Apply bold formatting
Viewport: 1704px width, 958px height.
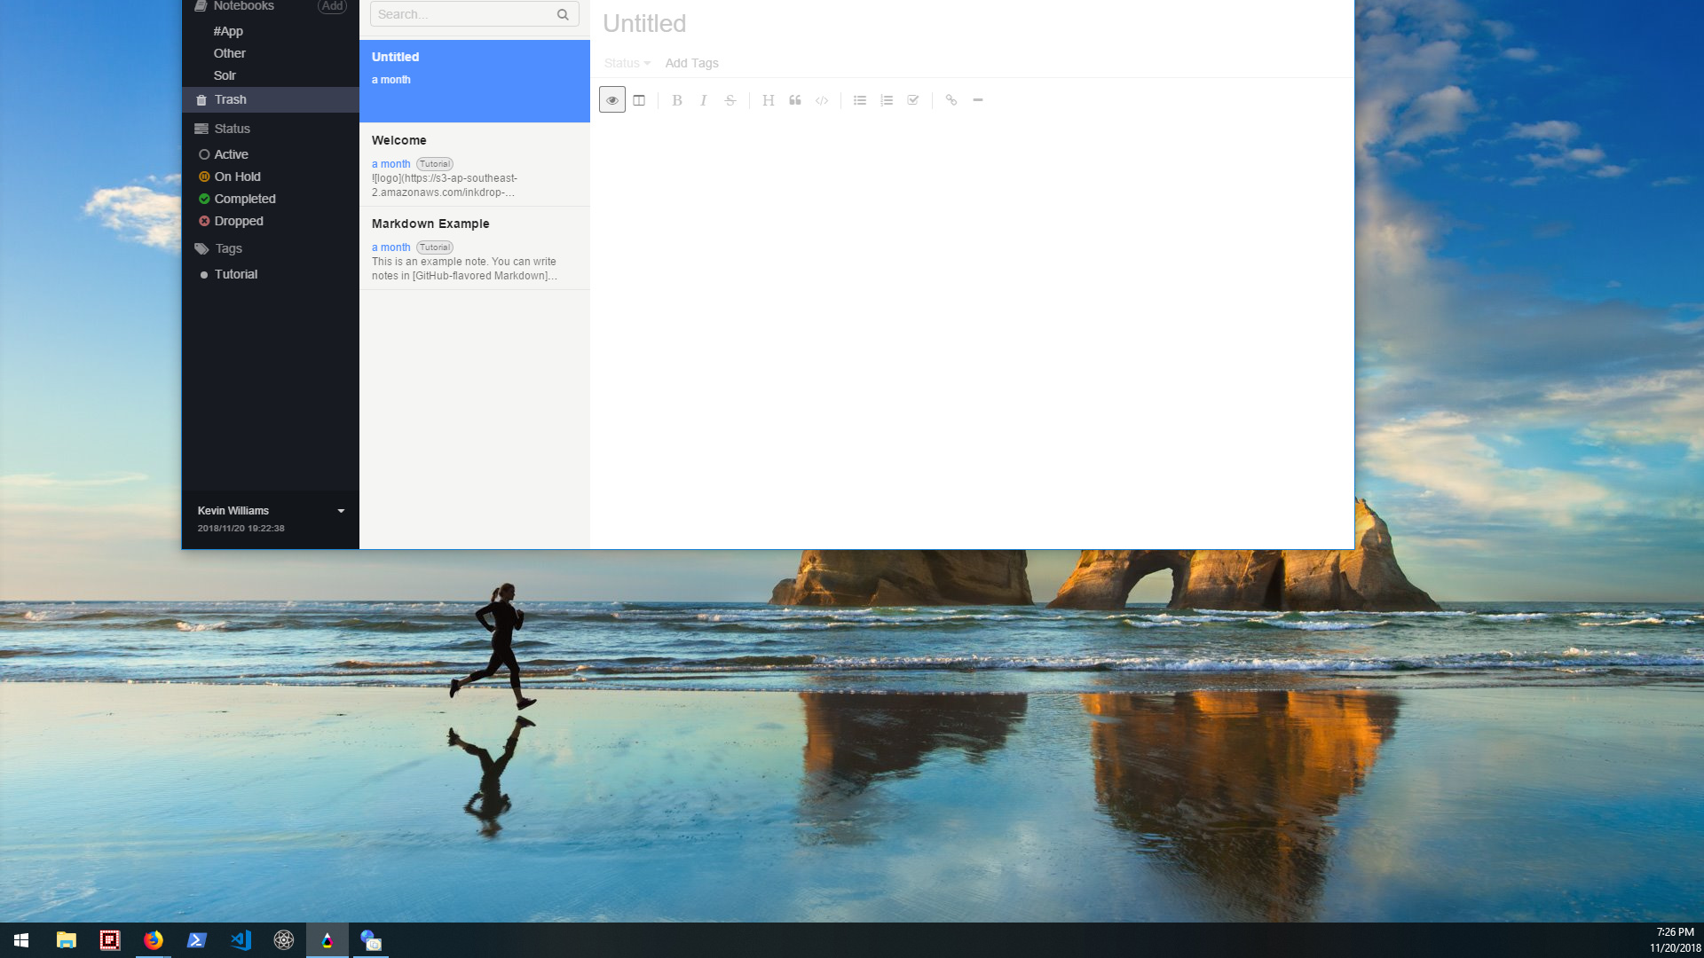[677, 100]
